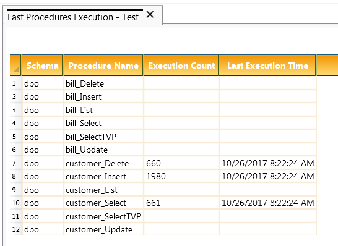Click the last execution time for customer_Insert

coord(267,176)
